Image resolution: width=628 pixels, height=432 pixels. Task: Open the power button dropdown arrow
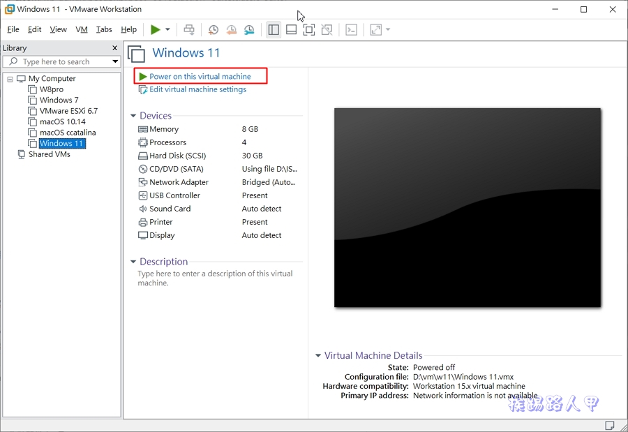[x=166, y=29]
